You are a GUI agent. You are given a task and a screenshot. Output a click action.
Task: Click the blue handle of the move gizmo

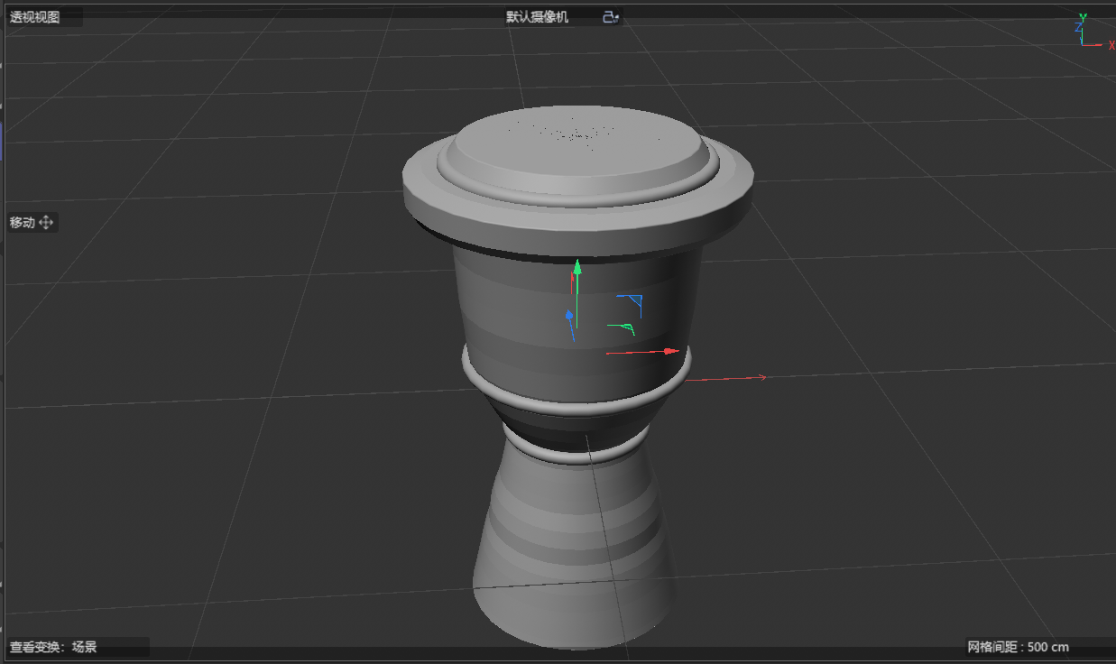click(x=569, y=316)
